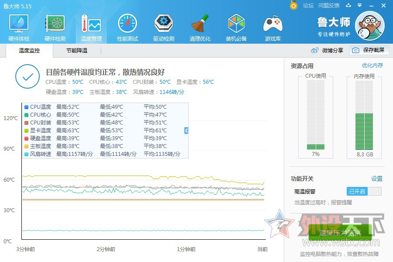This screenshot has width=393, height=262.
Task: Select the 温度管理 temperature management icon
Action: point(91,28)
